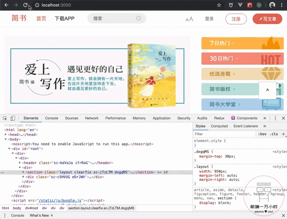Screen dimensions: 287x219
Task: Close the DevTools panel
Action: [283, 118]
